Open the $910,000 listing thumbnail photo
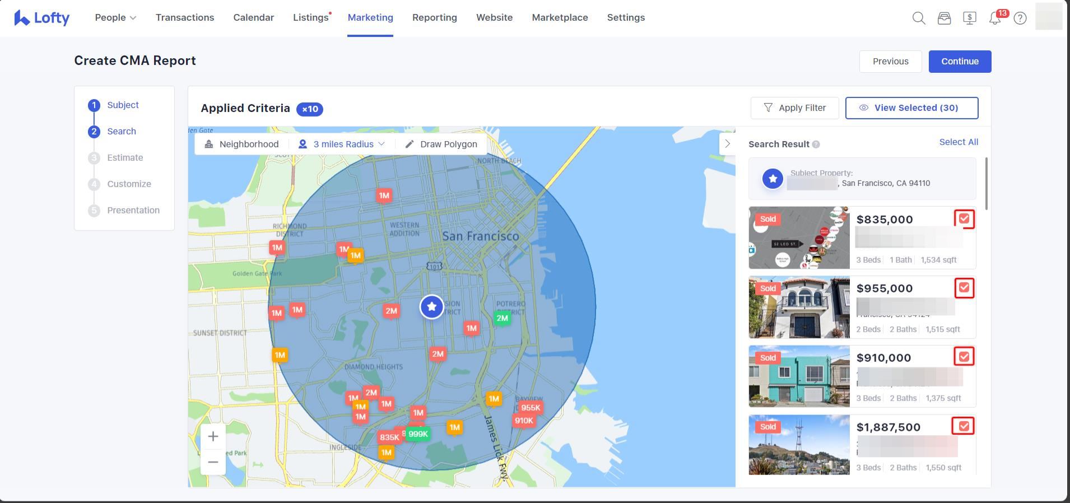Image resolution: width=1070 pixels, height=503 pixels. (799, 376)
